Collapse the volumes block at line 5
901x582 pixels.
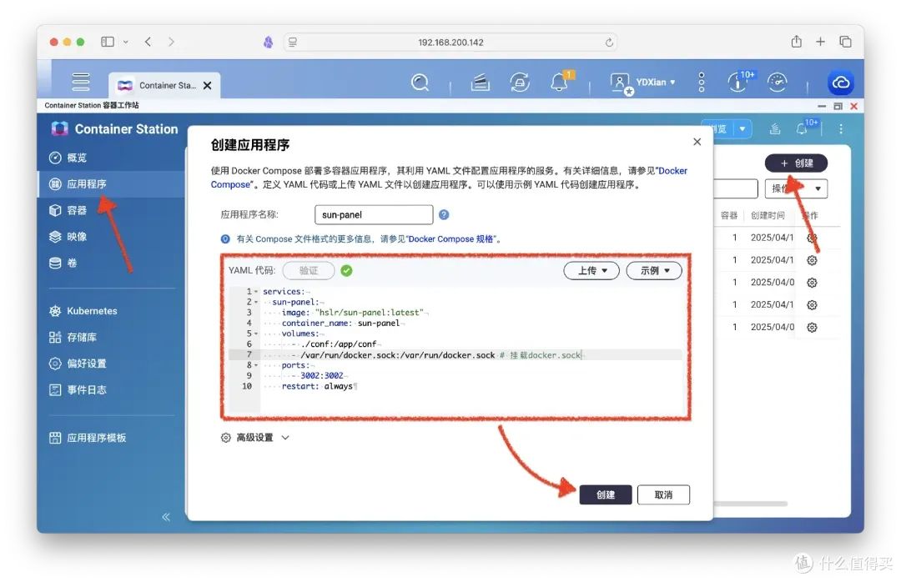(256, 334)
